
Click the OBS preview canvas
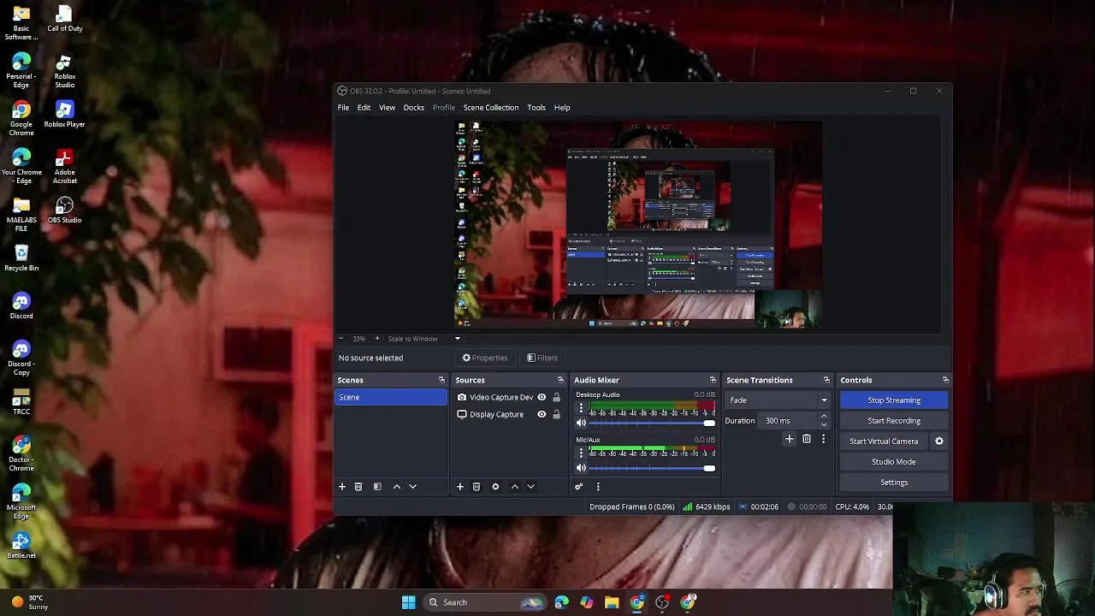(x=638, y=224)
